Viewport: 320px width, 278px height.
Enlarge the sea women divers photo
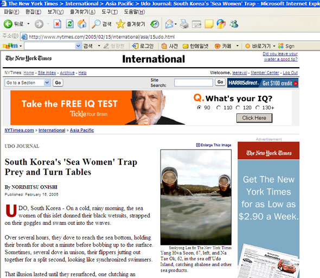tap(214, 145)
